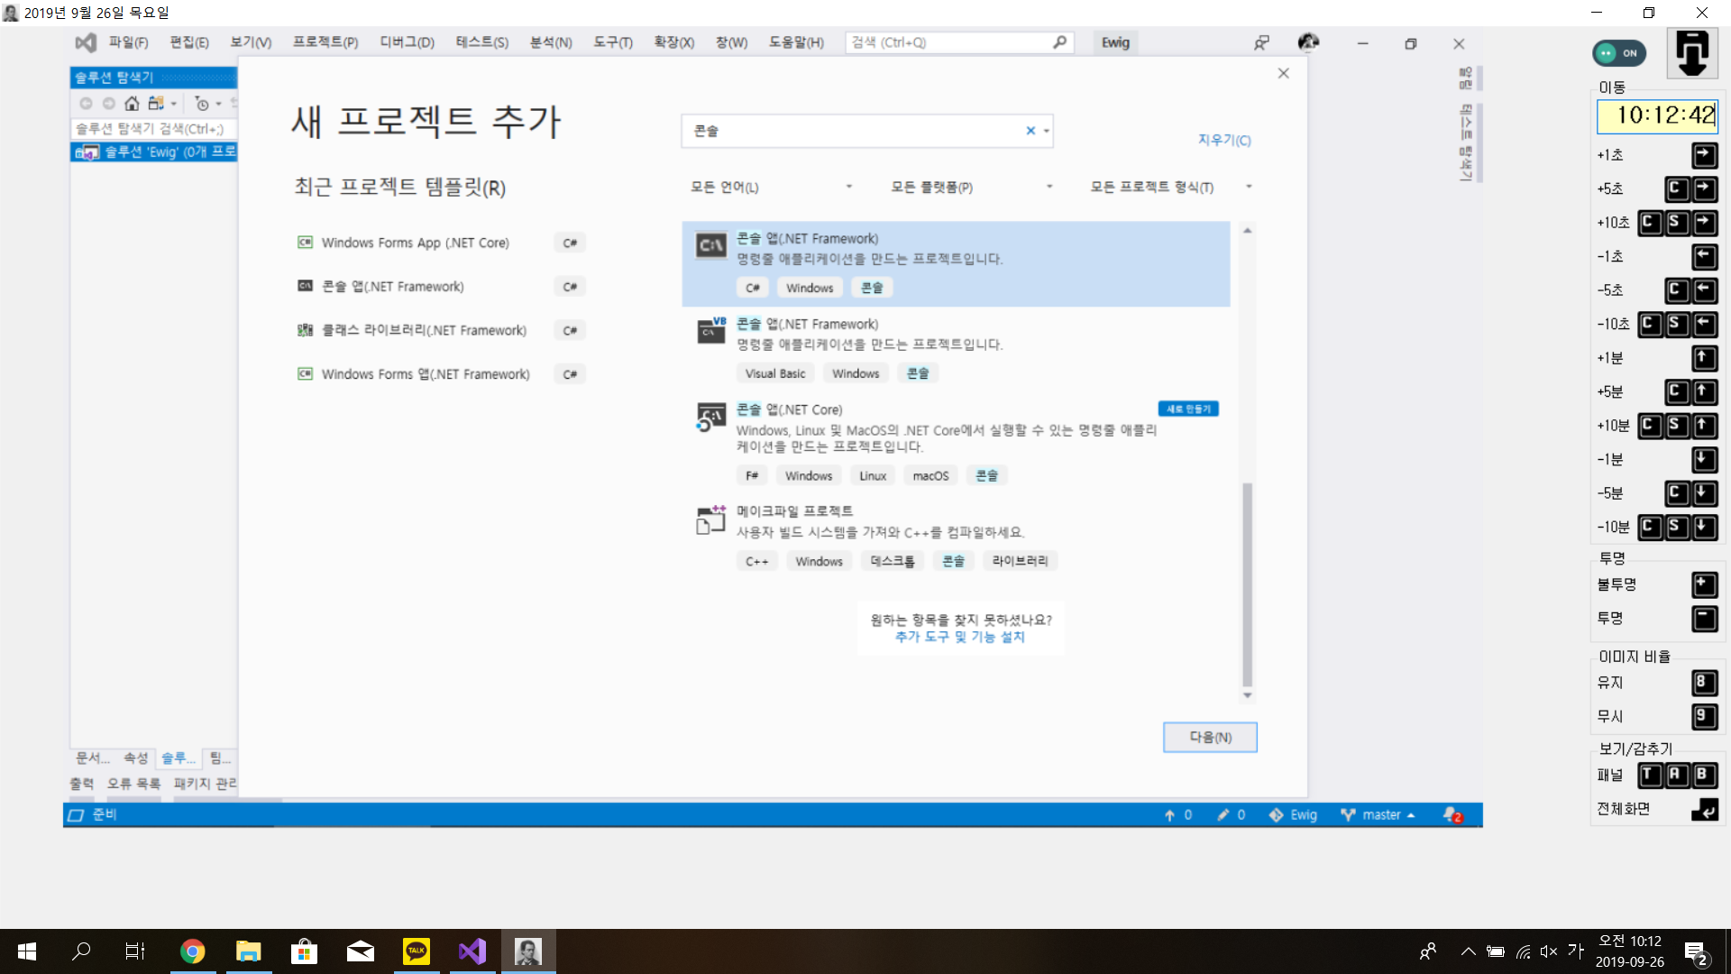
Task: Open KakaoTalk from the taskbar
Action: [417, 951]
